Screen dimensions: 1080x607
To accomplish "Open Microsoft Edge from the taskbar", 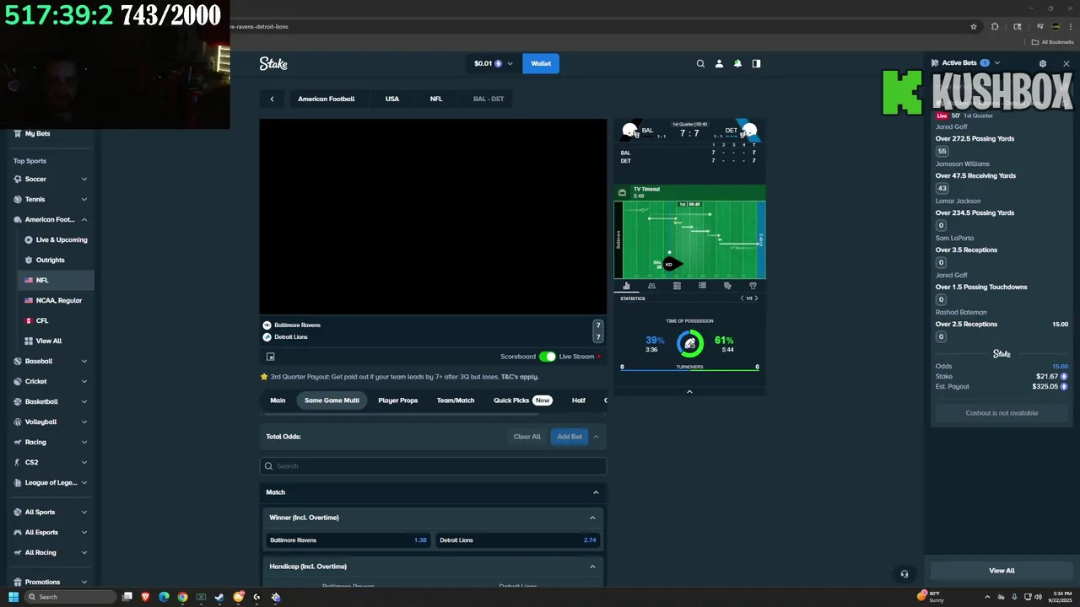I will pos(164,597).
